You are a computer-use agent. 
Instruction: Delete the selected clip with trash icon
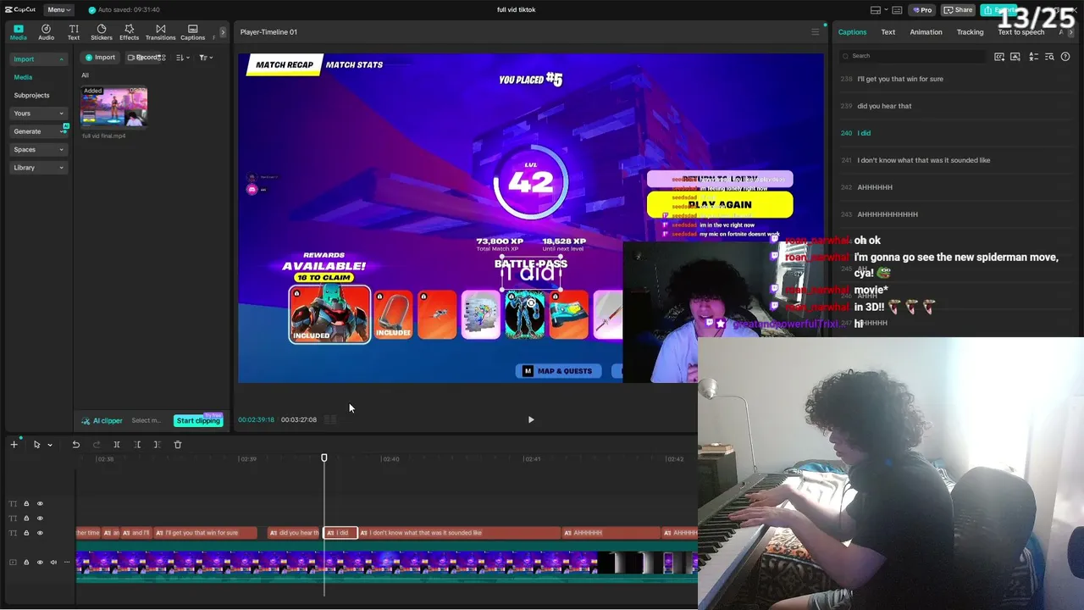(x=178, y=445)
